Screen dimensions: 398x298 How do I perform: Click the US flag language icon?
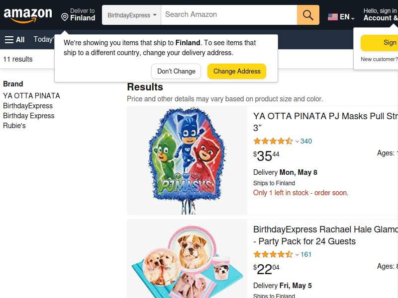(x=333, y=17)
